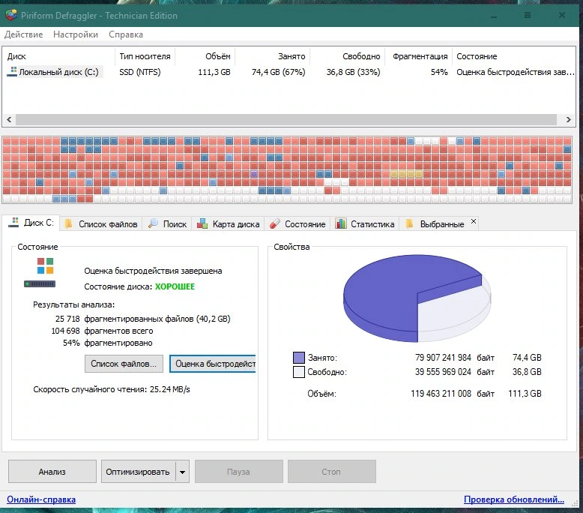Click the Оценка быстродействия button

[213, 364]
